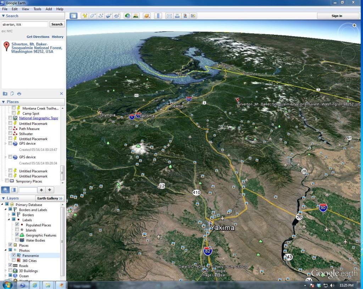Image resolution: width=363 pixels, height=289 pixels.
Task: Uncheck the Panoramio photos layer
Action: (14, 255)
